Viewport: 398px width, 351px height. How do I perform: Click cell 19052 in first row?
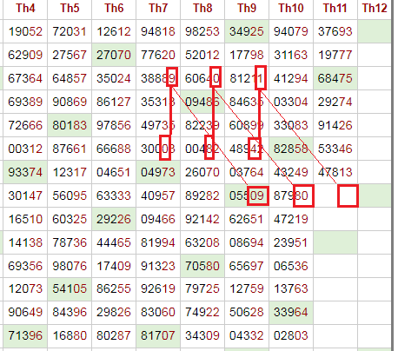25,31
